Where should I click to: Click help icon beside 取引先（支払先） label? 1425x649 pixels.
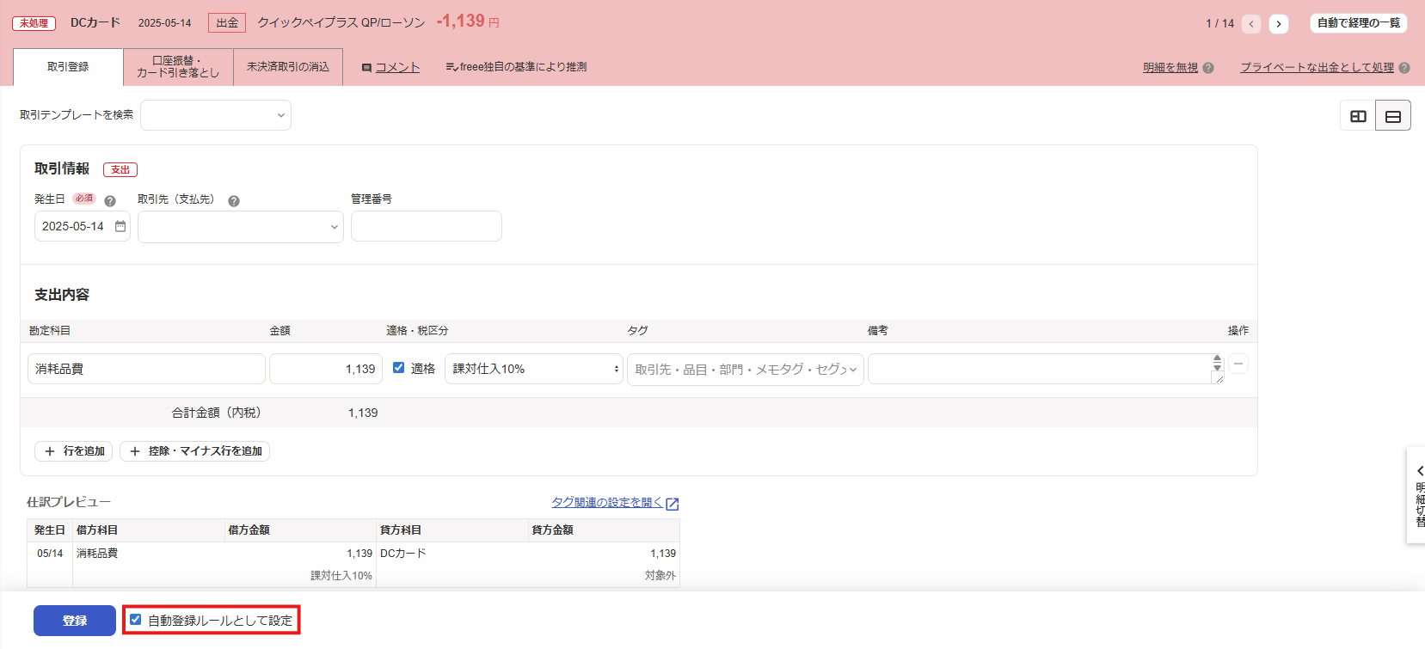point(234,201)
